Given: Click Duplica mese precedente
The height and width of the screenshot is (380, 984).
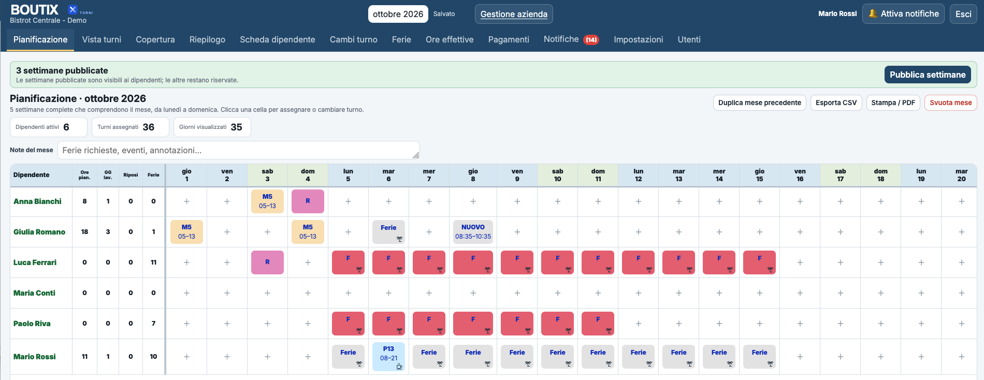Looking at the screenshot, I should (759, 103).
